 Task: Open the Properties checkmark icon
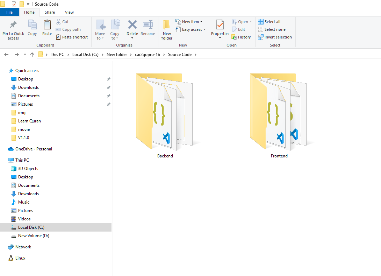coord(220,24)
